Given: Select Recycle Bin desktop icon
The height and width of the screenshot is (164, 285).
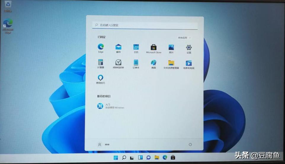Looking at the screenshot, I should point(8,7).
